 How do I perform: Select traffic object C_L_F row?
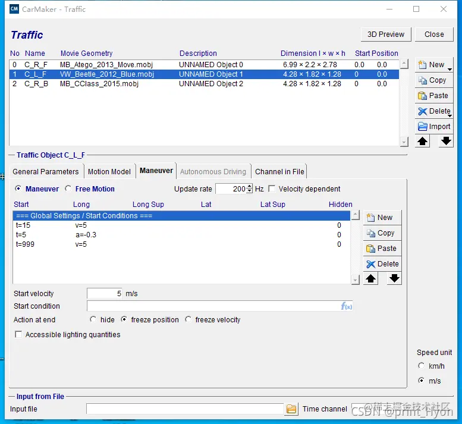[204, 74]
